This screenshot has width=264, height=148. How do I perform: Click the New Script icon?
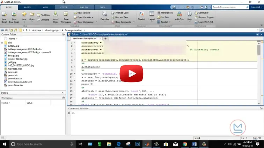click(4, 15)
